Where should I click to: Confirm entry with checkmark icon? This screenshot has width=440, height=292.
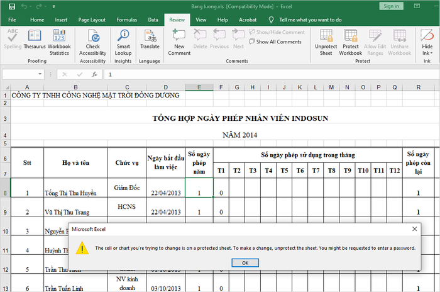[80, 74]
